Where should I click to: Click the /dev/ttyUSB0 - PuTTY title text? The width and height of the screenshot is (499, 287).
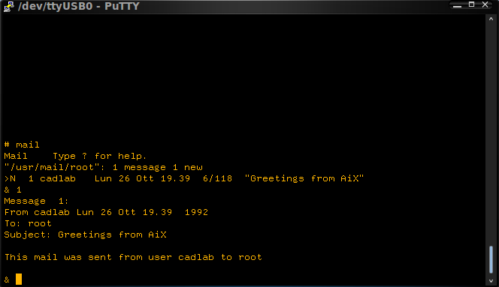(x=79, y=6)
